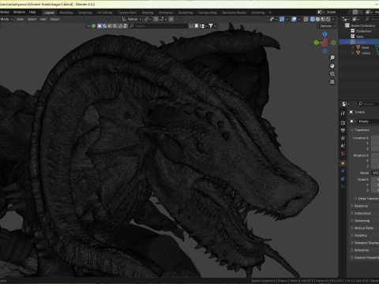Switch to the Animation workspace tab
Screen dimensions: 379x284
click(166, 13)
